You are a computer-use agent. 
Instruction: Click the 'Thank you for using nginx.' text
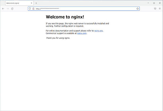pos(58,38)
